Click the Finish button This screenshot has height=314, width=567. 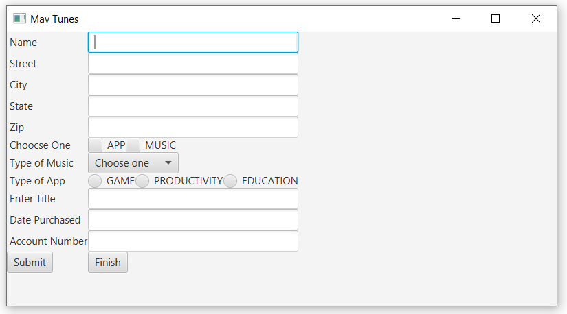[108, 263]
